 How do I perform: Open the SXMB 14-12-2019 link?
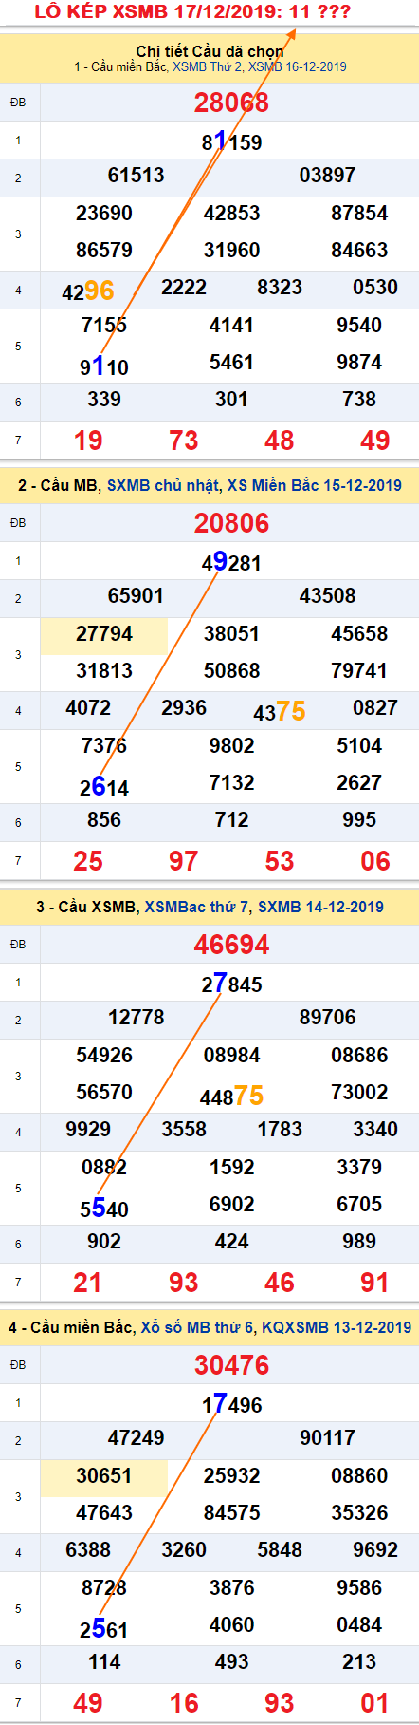[x=320, y=907]
